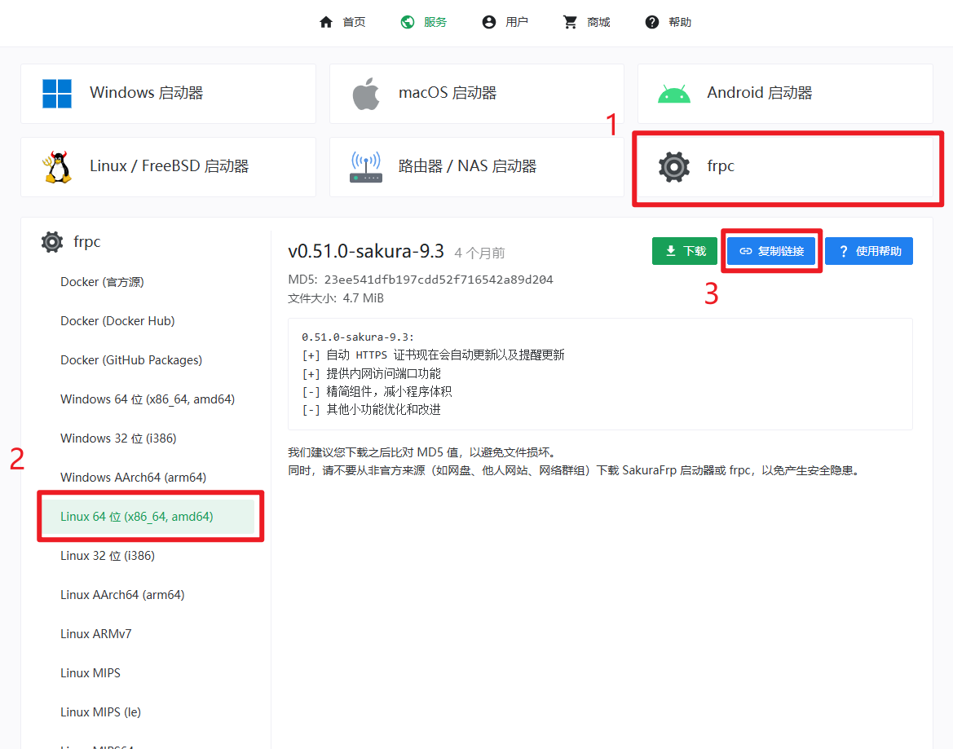Click the 复制链接 copy link button
This screenshot has width=953, height=749.
click(x=771, y=251)
